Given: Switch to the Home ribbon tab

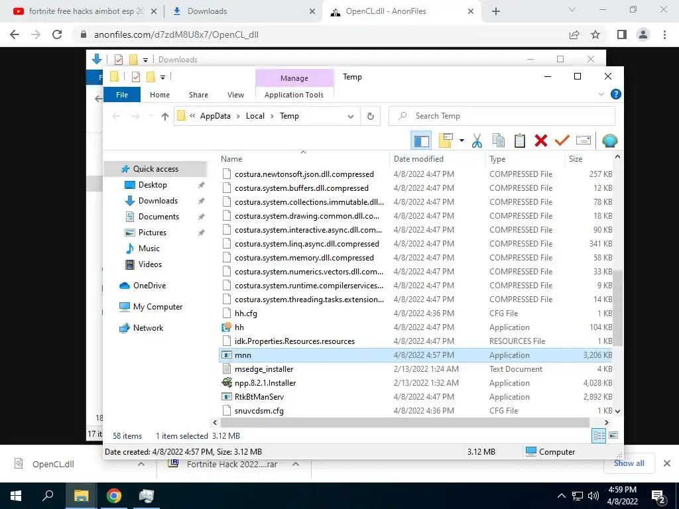Looking at the screenshot, I should (160, 94).
